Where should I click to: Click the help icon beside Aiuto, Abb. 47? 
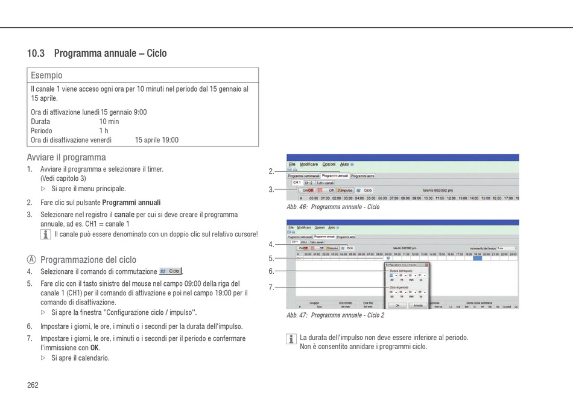tap(337, 227)
